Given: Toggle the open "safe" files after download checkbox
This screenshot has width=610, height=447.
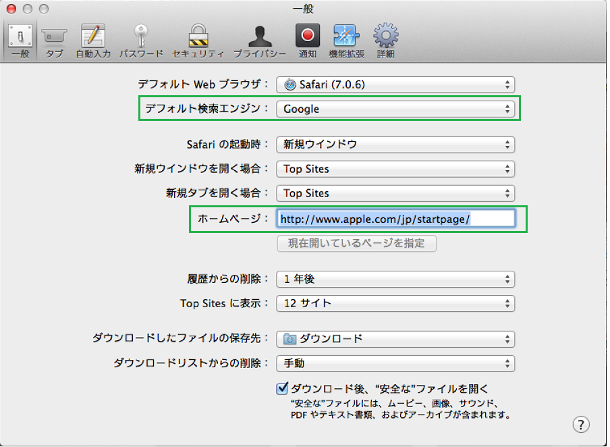Looking at the screenshot, I should pos(283,388).
